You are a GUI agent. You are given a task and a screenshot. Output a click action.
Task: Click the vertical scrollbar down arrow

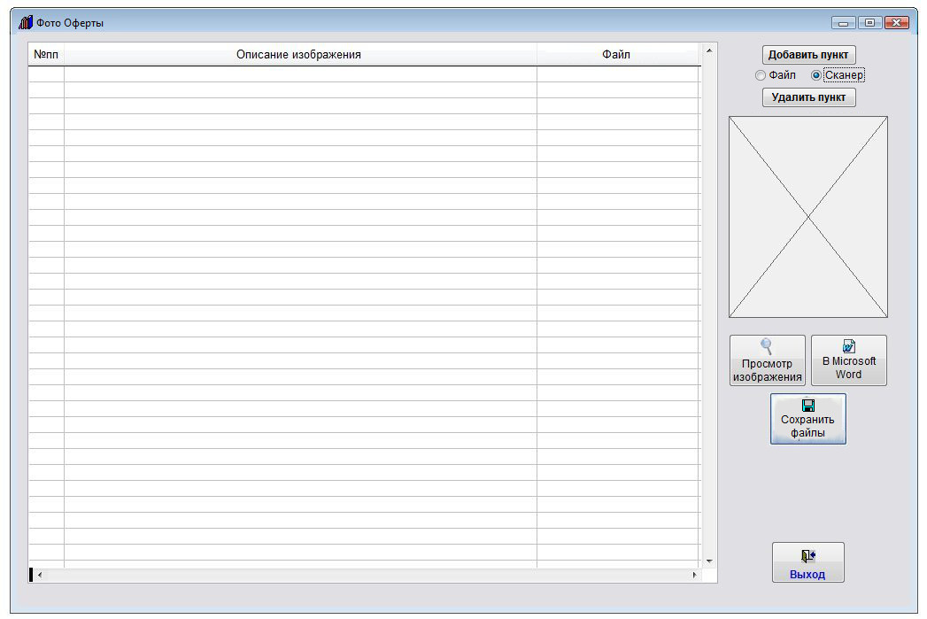(x=709, y=561)
